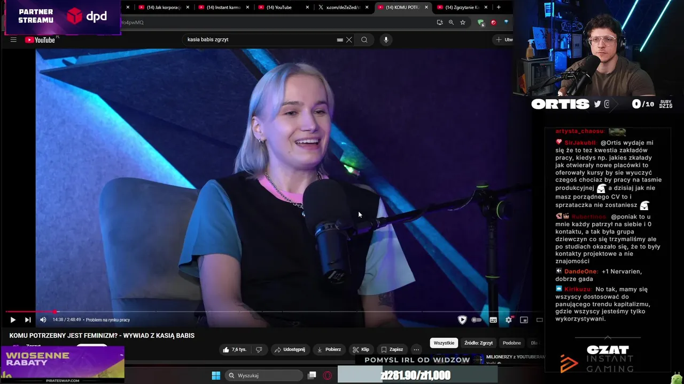Open the MILIONERZY z YOUTUBERAMI recommended video
This screenshot has height=384, width=684.
point(515,357)
